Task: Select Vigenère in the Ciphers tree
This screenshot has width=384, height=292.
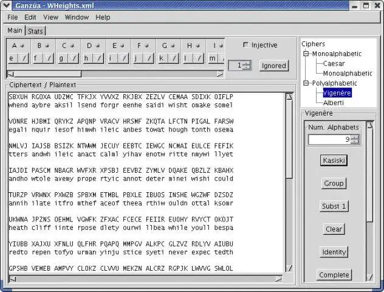Action: click(337, 93)
